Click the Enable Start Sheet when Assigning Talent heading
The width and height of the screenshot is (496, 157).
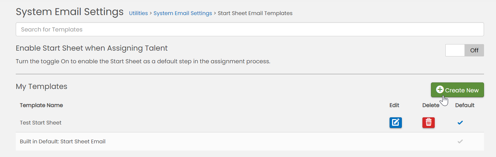pos(92,48)
